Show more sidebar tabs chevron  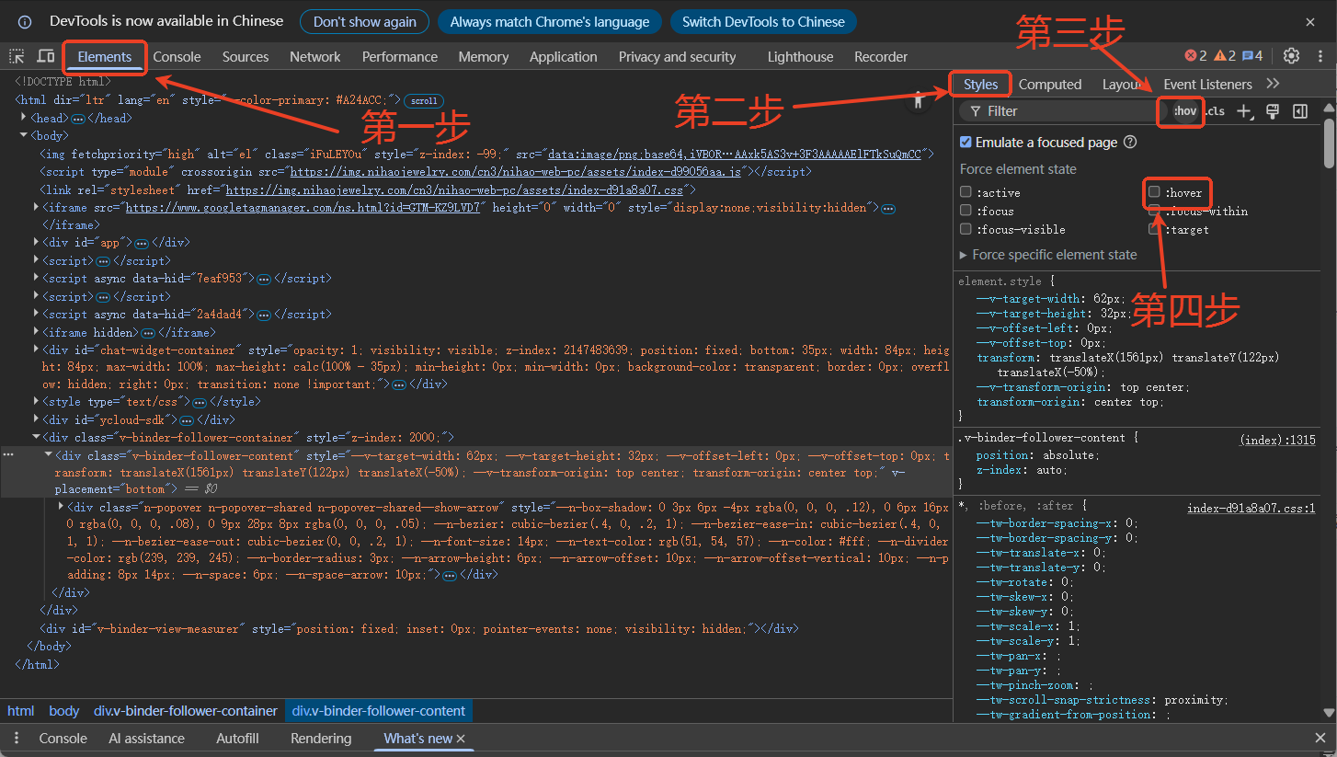pos(1273,84)
